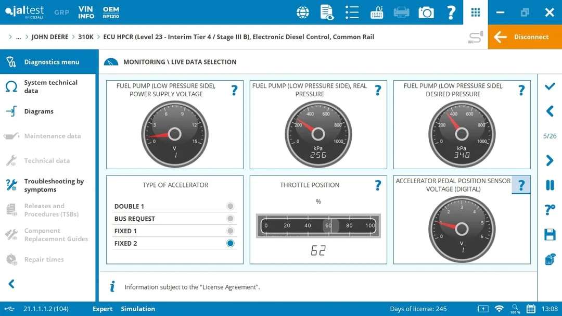The width and height of the screenshot is (562, 316).
Task: Click the throttle position slider bar
Action: pyautogui.click(x=318, y=226)
